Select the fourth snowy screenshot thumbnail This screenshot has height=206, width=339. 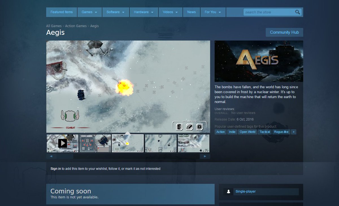161,143
